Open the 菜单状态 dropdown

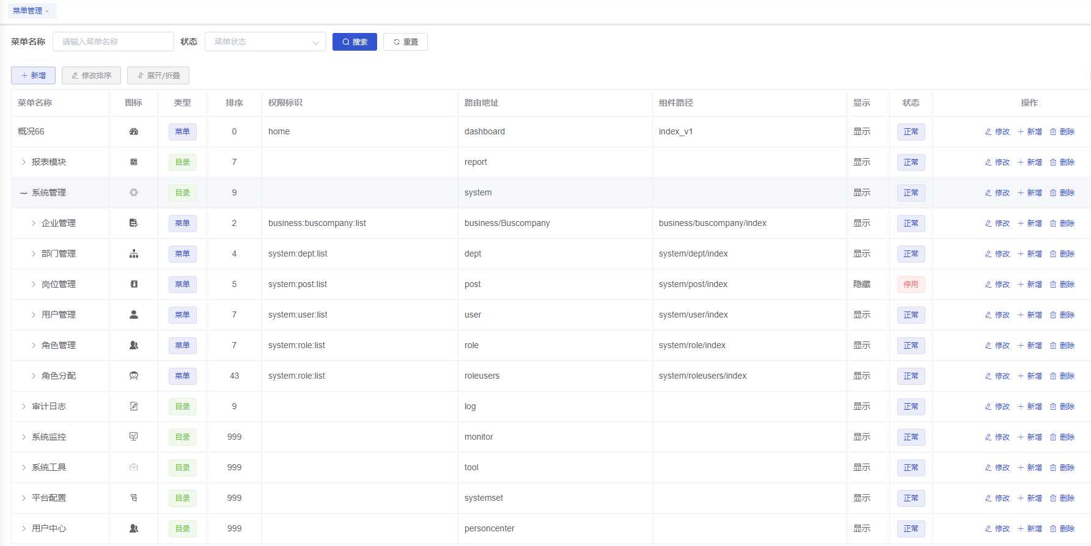coord(265,42)
